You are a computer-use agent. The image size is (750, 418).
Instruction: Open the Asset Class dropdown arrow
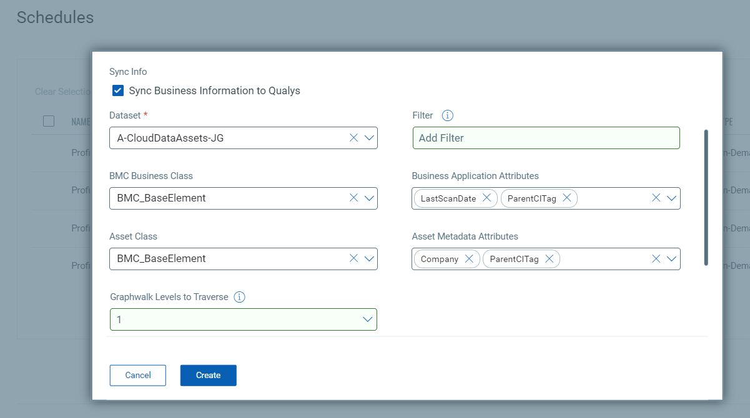368,259
